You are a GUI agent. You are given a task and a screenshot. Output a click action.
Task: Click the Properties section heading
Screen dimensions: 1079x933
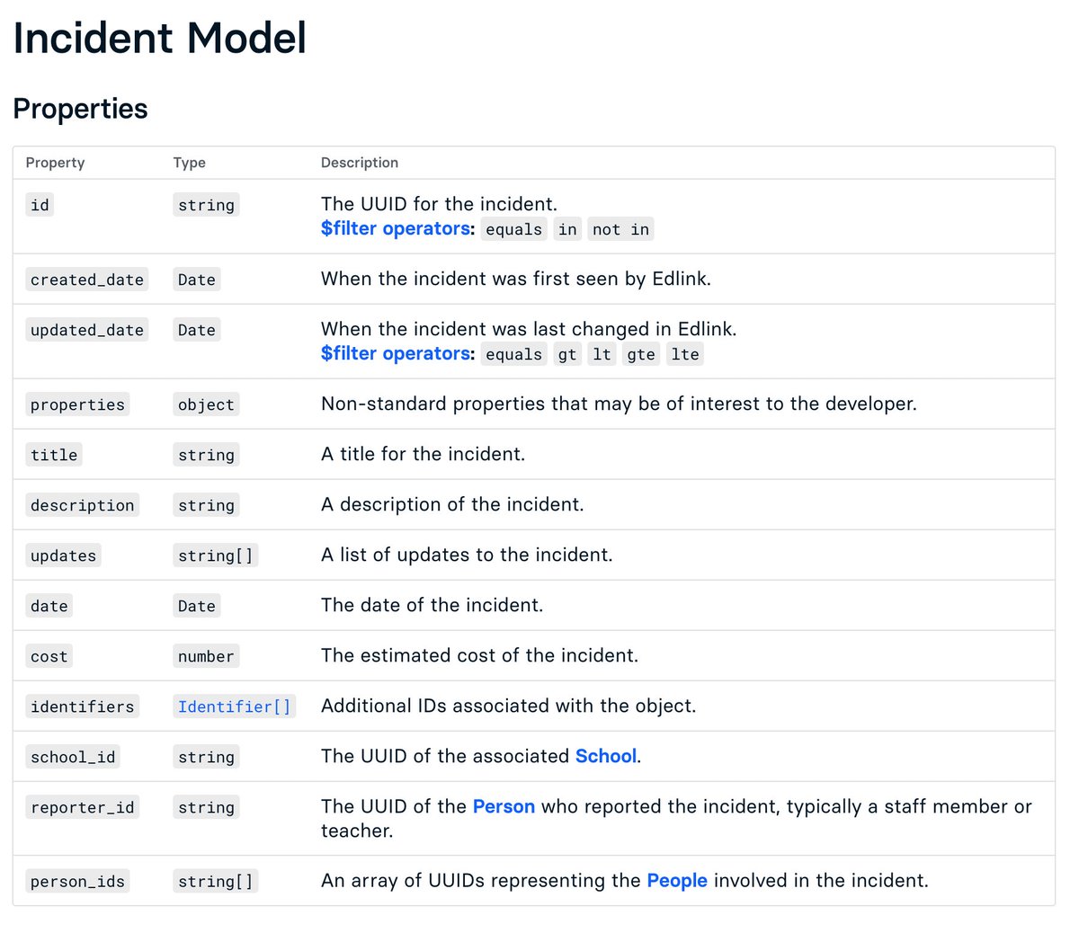pyautogui.click(x=80, y=109)
